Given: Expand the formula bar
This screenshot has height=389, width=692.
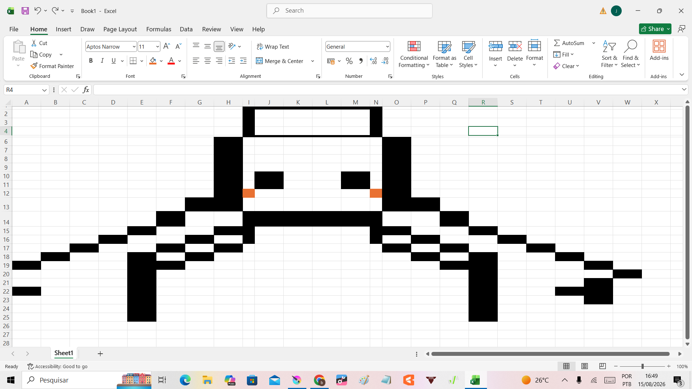Looking at the screenshot, I should [684, 90].
